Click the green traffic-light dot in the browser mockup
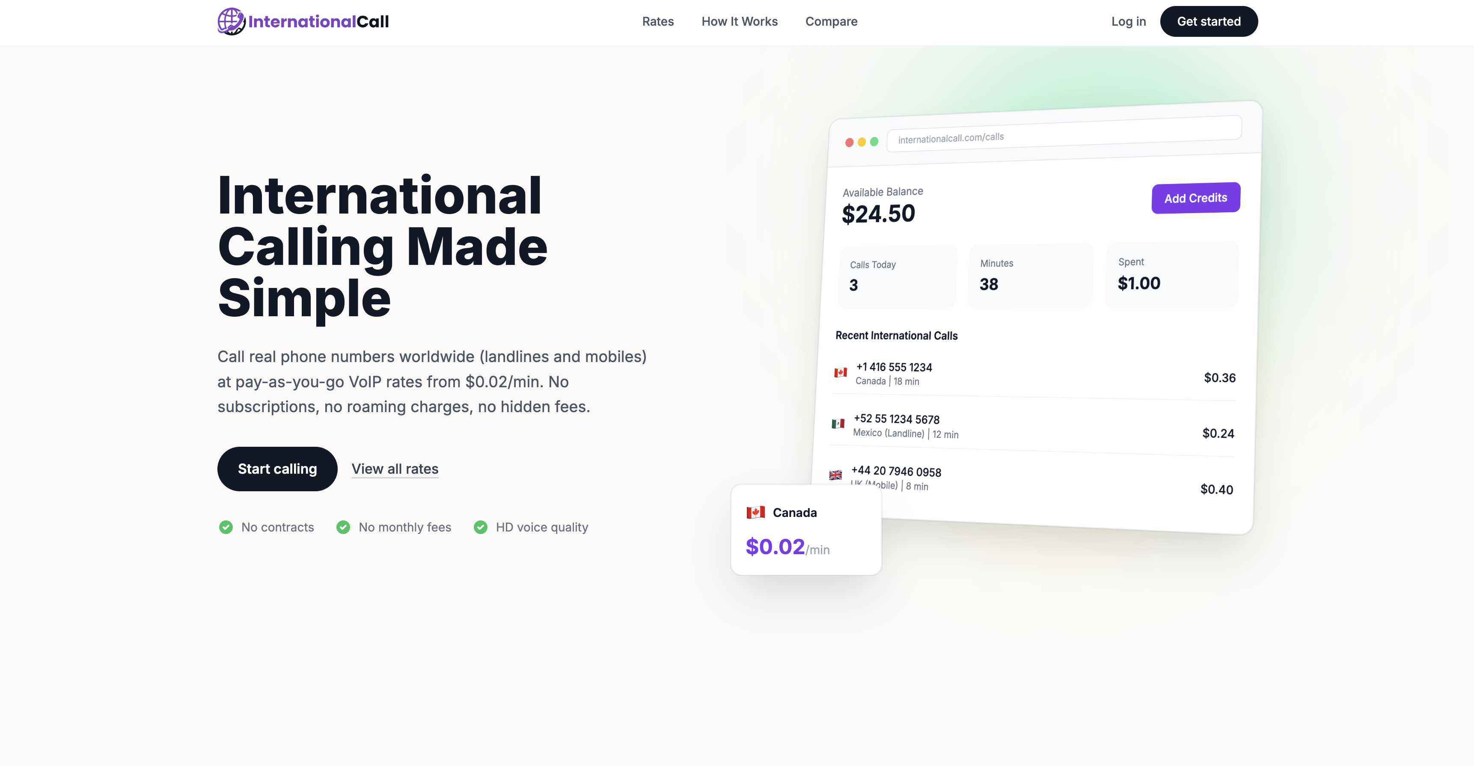Viewport: 1474px width, 766px height. [x=874, y=141]
